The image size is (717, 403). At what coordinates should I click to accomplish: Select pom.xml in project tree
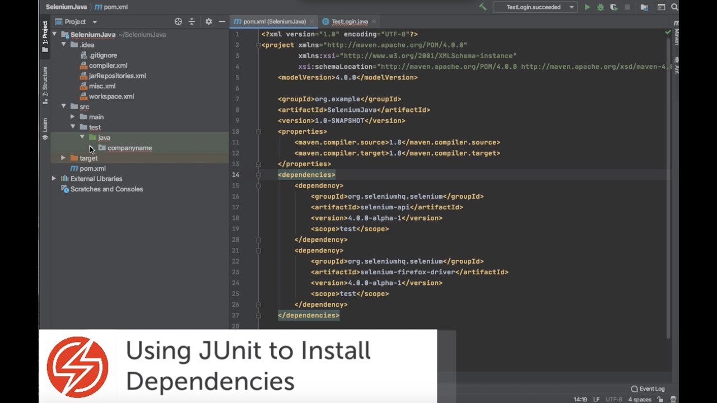click(92, 168)
